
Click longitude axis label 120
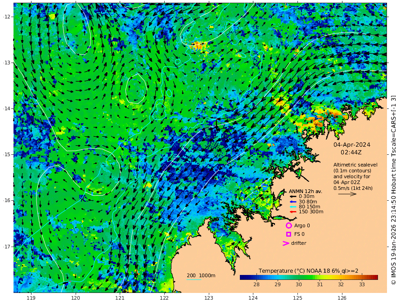click(x=76, y=298)
